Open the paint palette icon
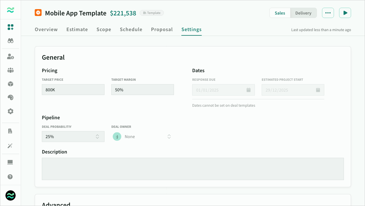This screenshot has width=365, height=206. coord(11,98)
